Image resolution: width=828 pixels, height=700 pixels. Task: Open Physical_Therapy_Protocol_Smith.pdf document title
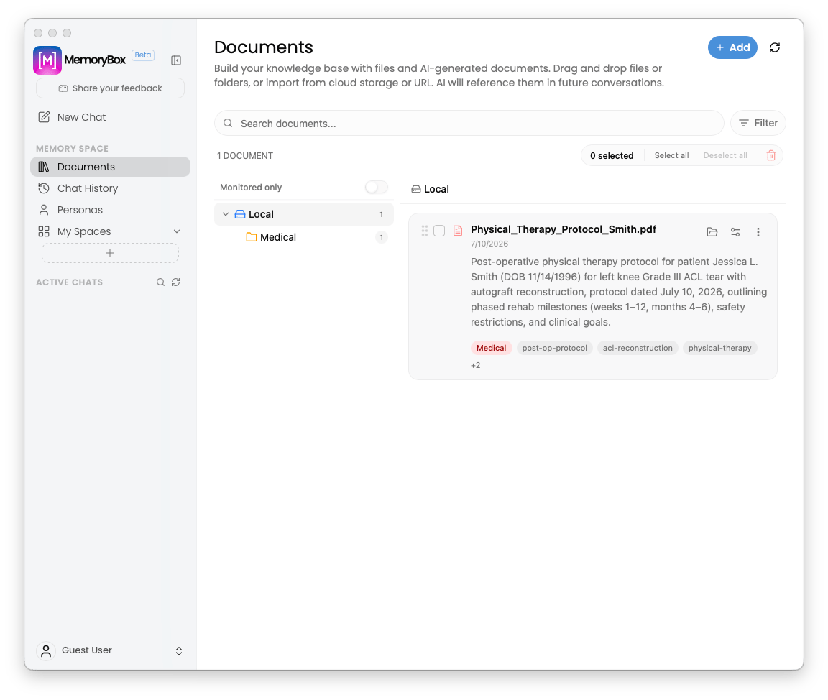[x=563, y=229]
